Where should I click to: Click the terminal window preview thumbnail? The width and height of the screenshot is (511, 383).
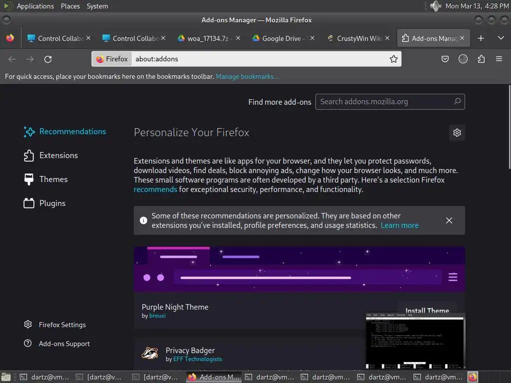point(415,341)
